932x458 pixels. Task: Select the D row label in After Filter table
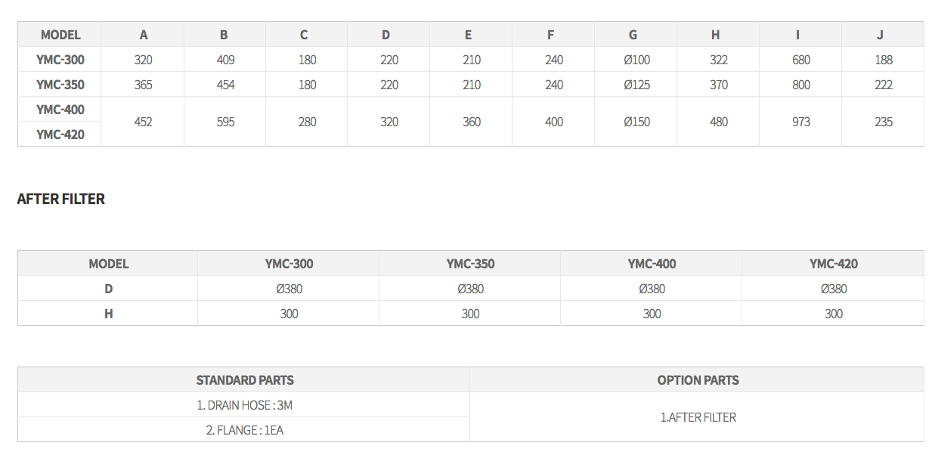tap(109, 289)
